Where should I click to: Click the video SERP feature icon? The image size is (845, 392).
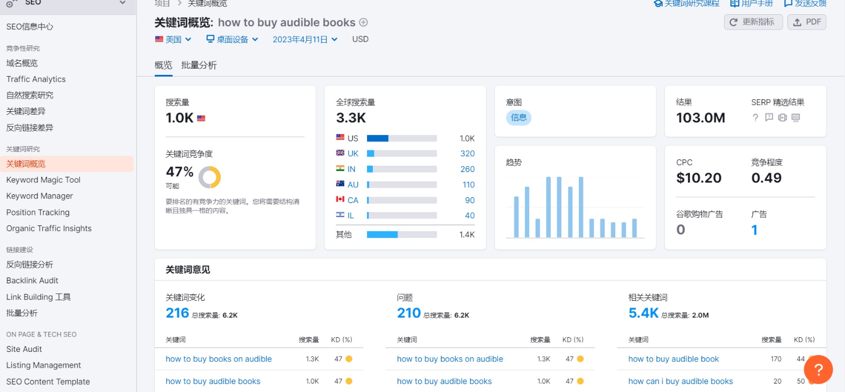coord(783,118)
